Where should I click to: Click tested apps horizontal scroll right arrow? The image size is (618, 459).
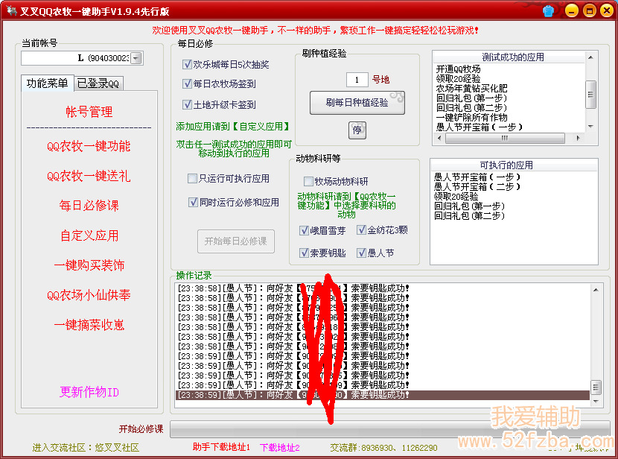[578, 138]
